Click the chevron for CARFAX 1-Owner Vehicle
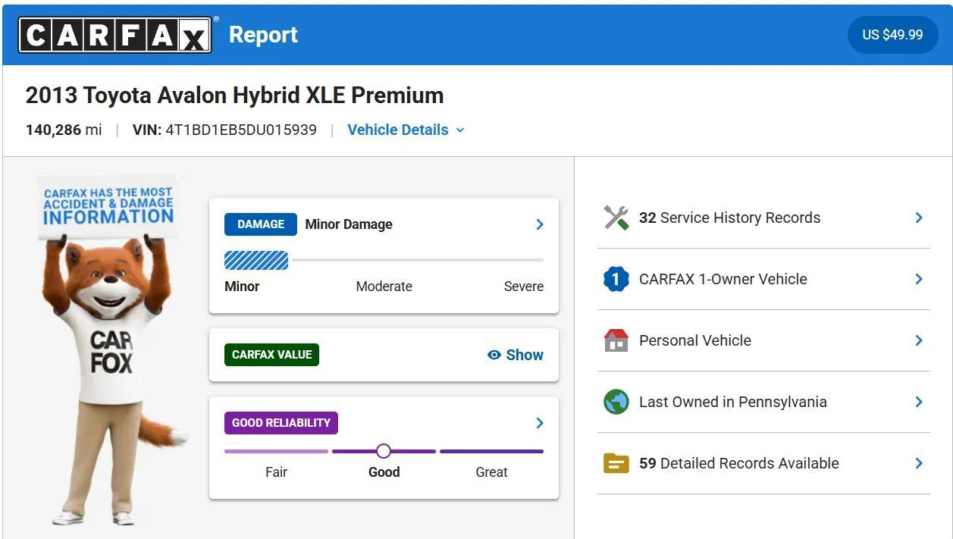953x539 pixels. [x=919, y=279]
